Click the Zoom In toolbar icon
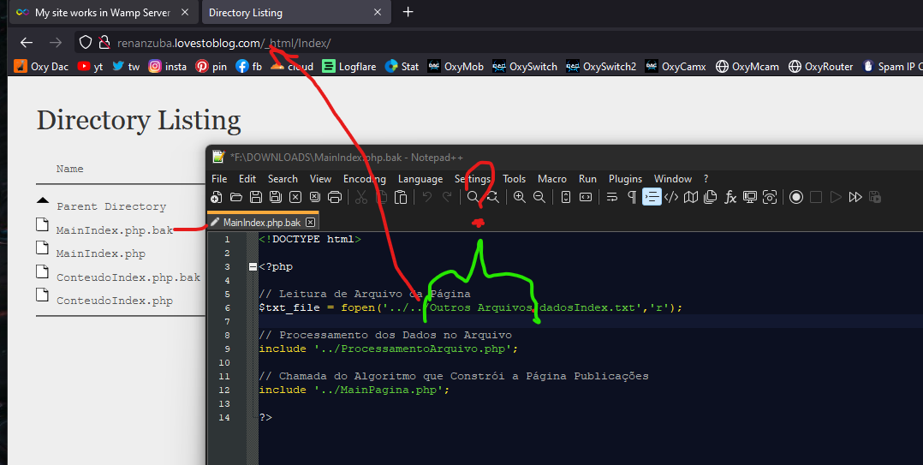The height and width of the screenshot is (465, 923). pos(519,197)
